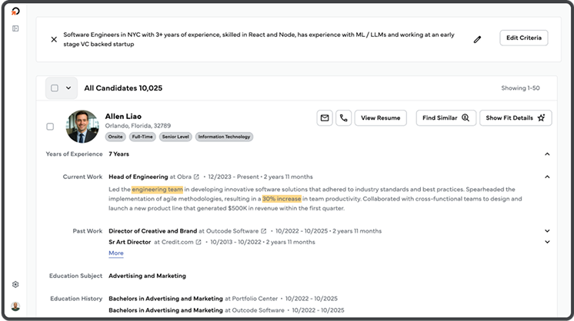The image size is (574, 321).
Task: Click the pencil icon to edit search
Action: coord(477,39)
